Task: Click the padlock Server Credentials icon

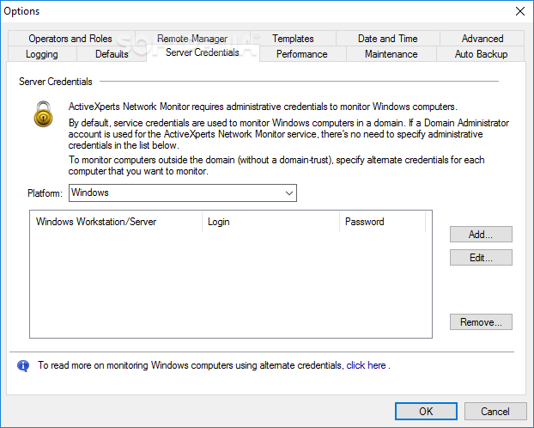Action: 43,114
